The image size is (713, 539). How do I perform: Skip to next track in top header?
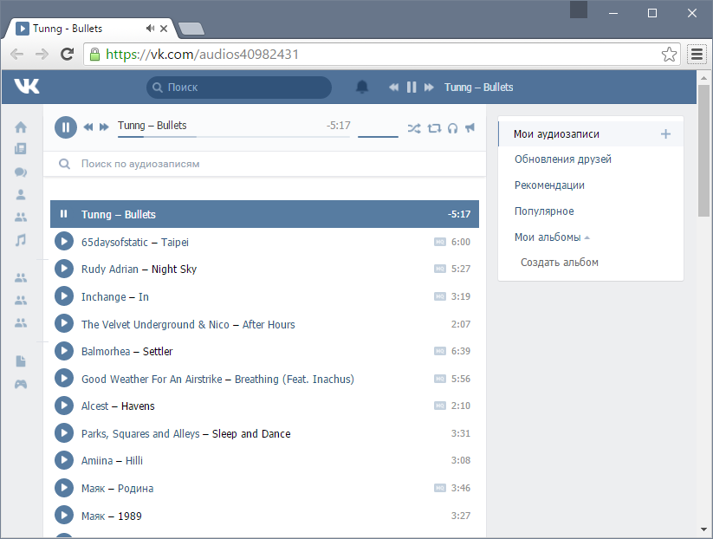[429, 87]
